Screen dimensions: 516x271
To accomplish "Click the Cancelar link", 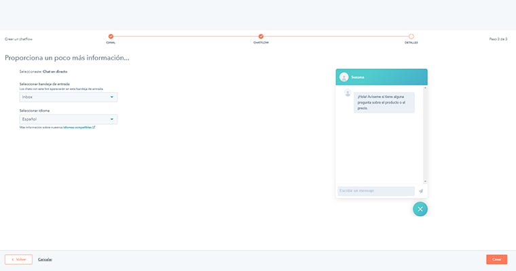I will tap(45, 259).
